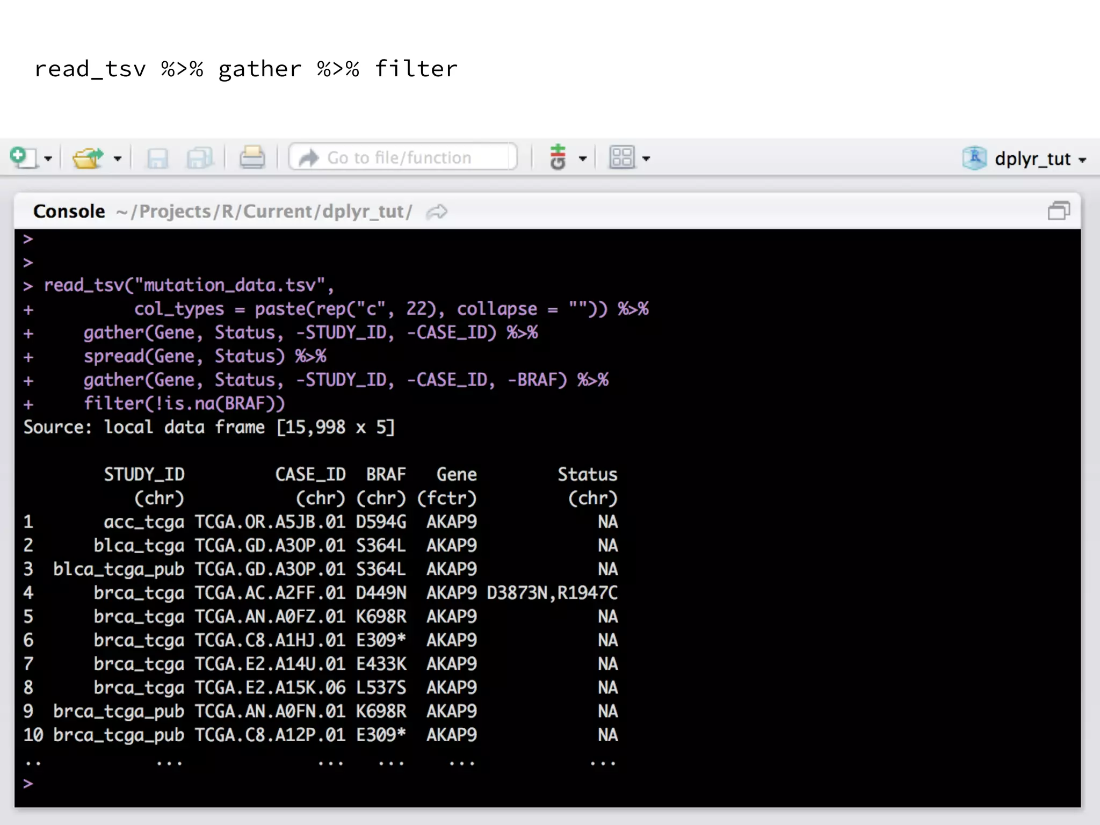The image size is (1100, 825).
Task: Click the Save document icon
Action: [157, 158]
